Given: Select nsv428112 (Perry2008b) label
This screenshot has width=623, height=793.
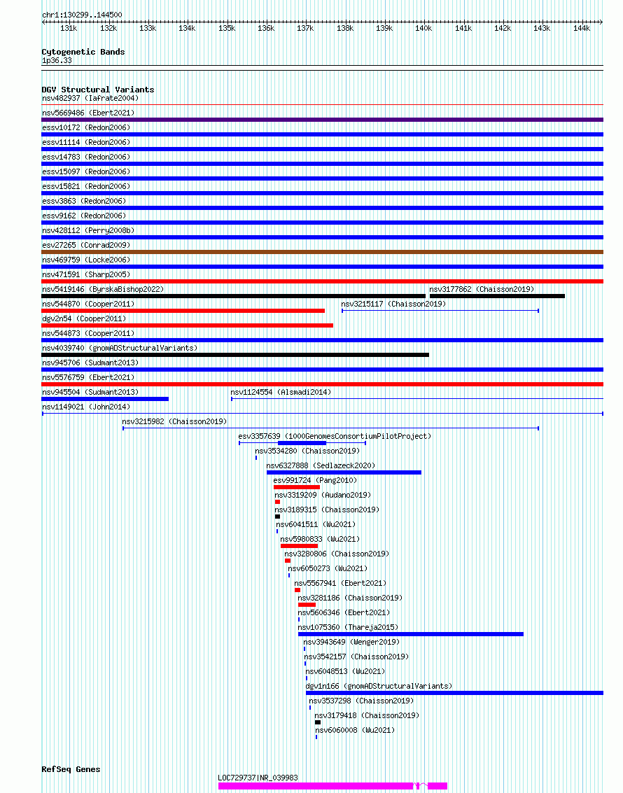Looking at the screenshot, I should (x=88, y=230).
